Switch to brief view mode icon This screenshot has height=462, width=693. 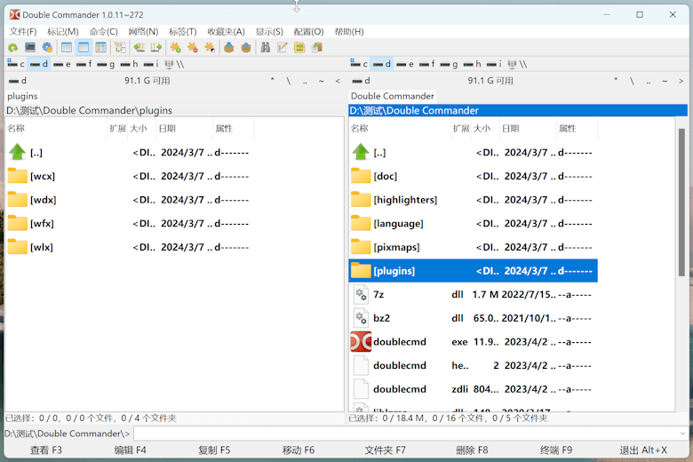[x=67, y=47]
